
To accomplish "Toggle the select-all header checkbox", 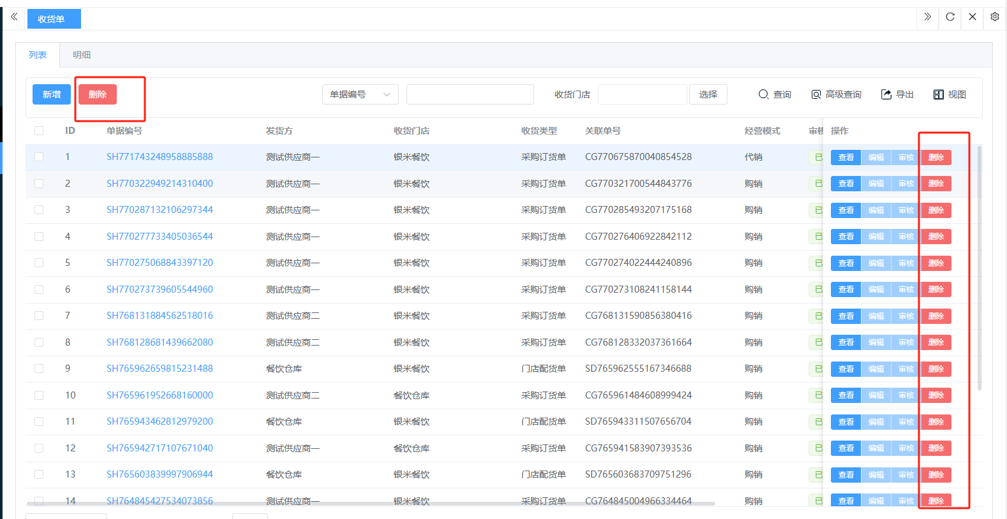I will point(39,131).
